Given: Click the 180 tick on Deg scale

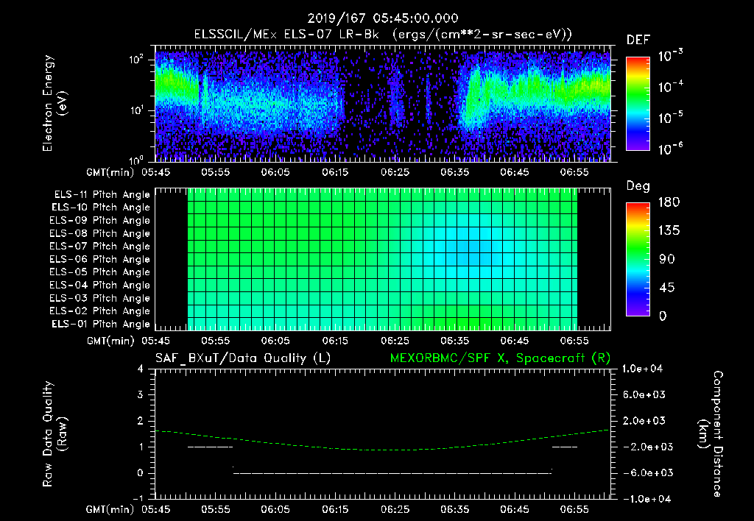Looking at the screenshot, I should pyautogui.click(x=669, y=202).
